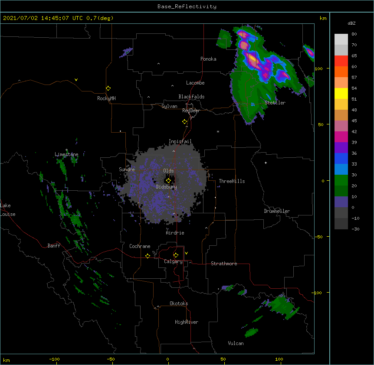This screenshot has height=365, width=374.
Task: Click the 80 value on the dBZ scale
Action: pyautogui.click(x=354, y=34)
